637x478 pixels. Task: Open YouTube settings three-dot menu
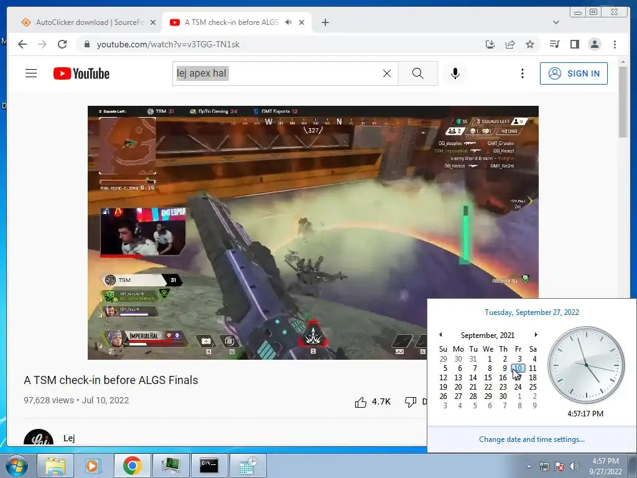523,73
